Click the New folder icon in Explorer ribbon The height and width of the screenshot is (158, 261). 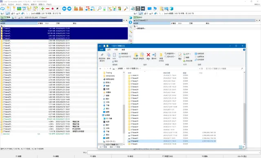click(x=161, y=57)
